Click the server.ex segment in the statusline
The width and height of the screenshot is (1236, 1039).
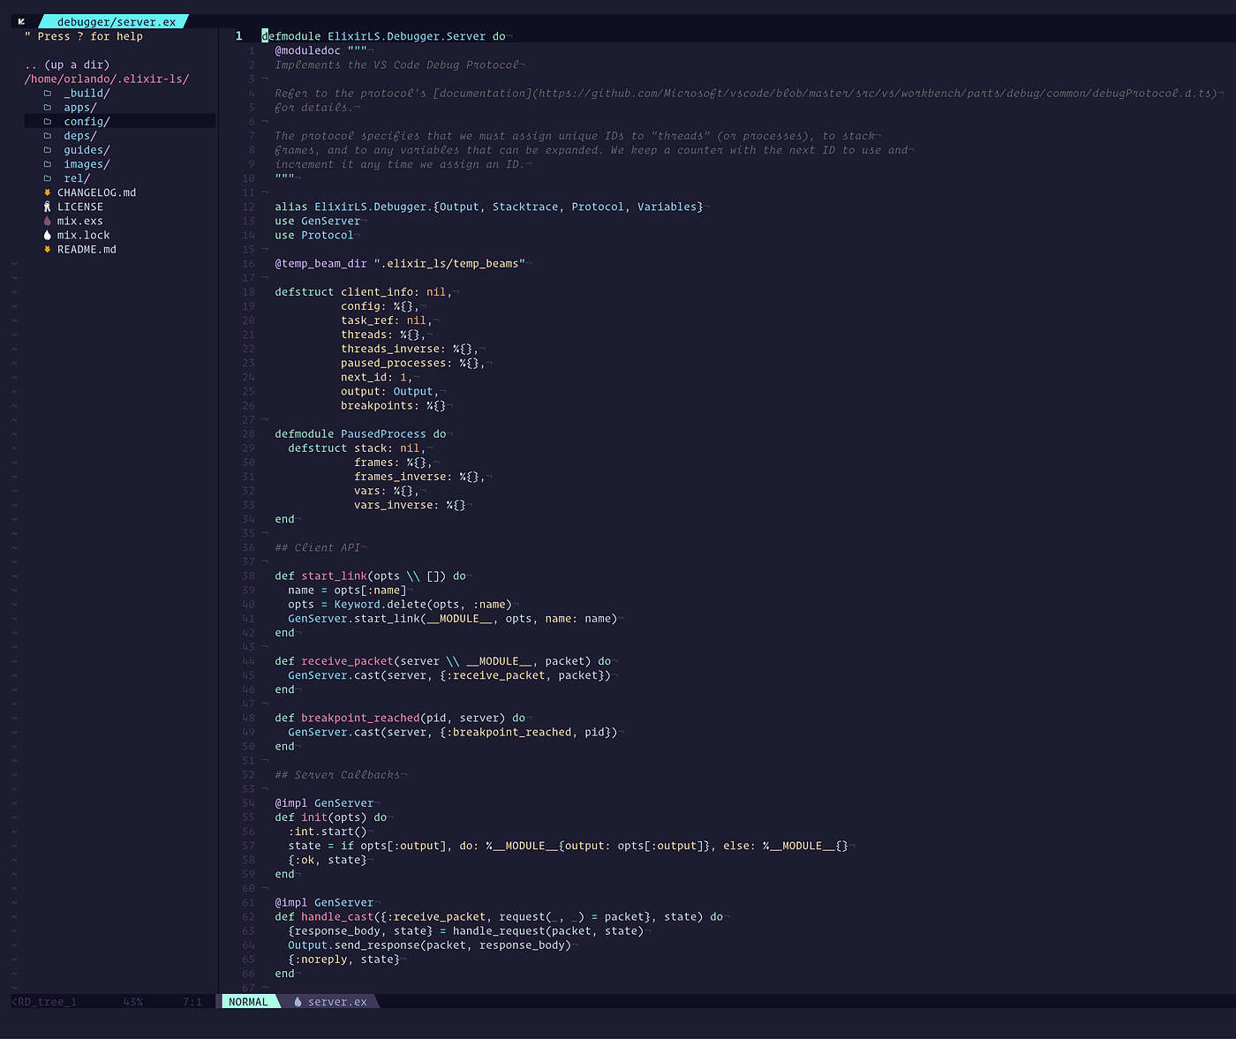338,1001
